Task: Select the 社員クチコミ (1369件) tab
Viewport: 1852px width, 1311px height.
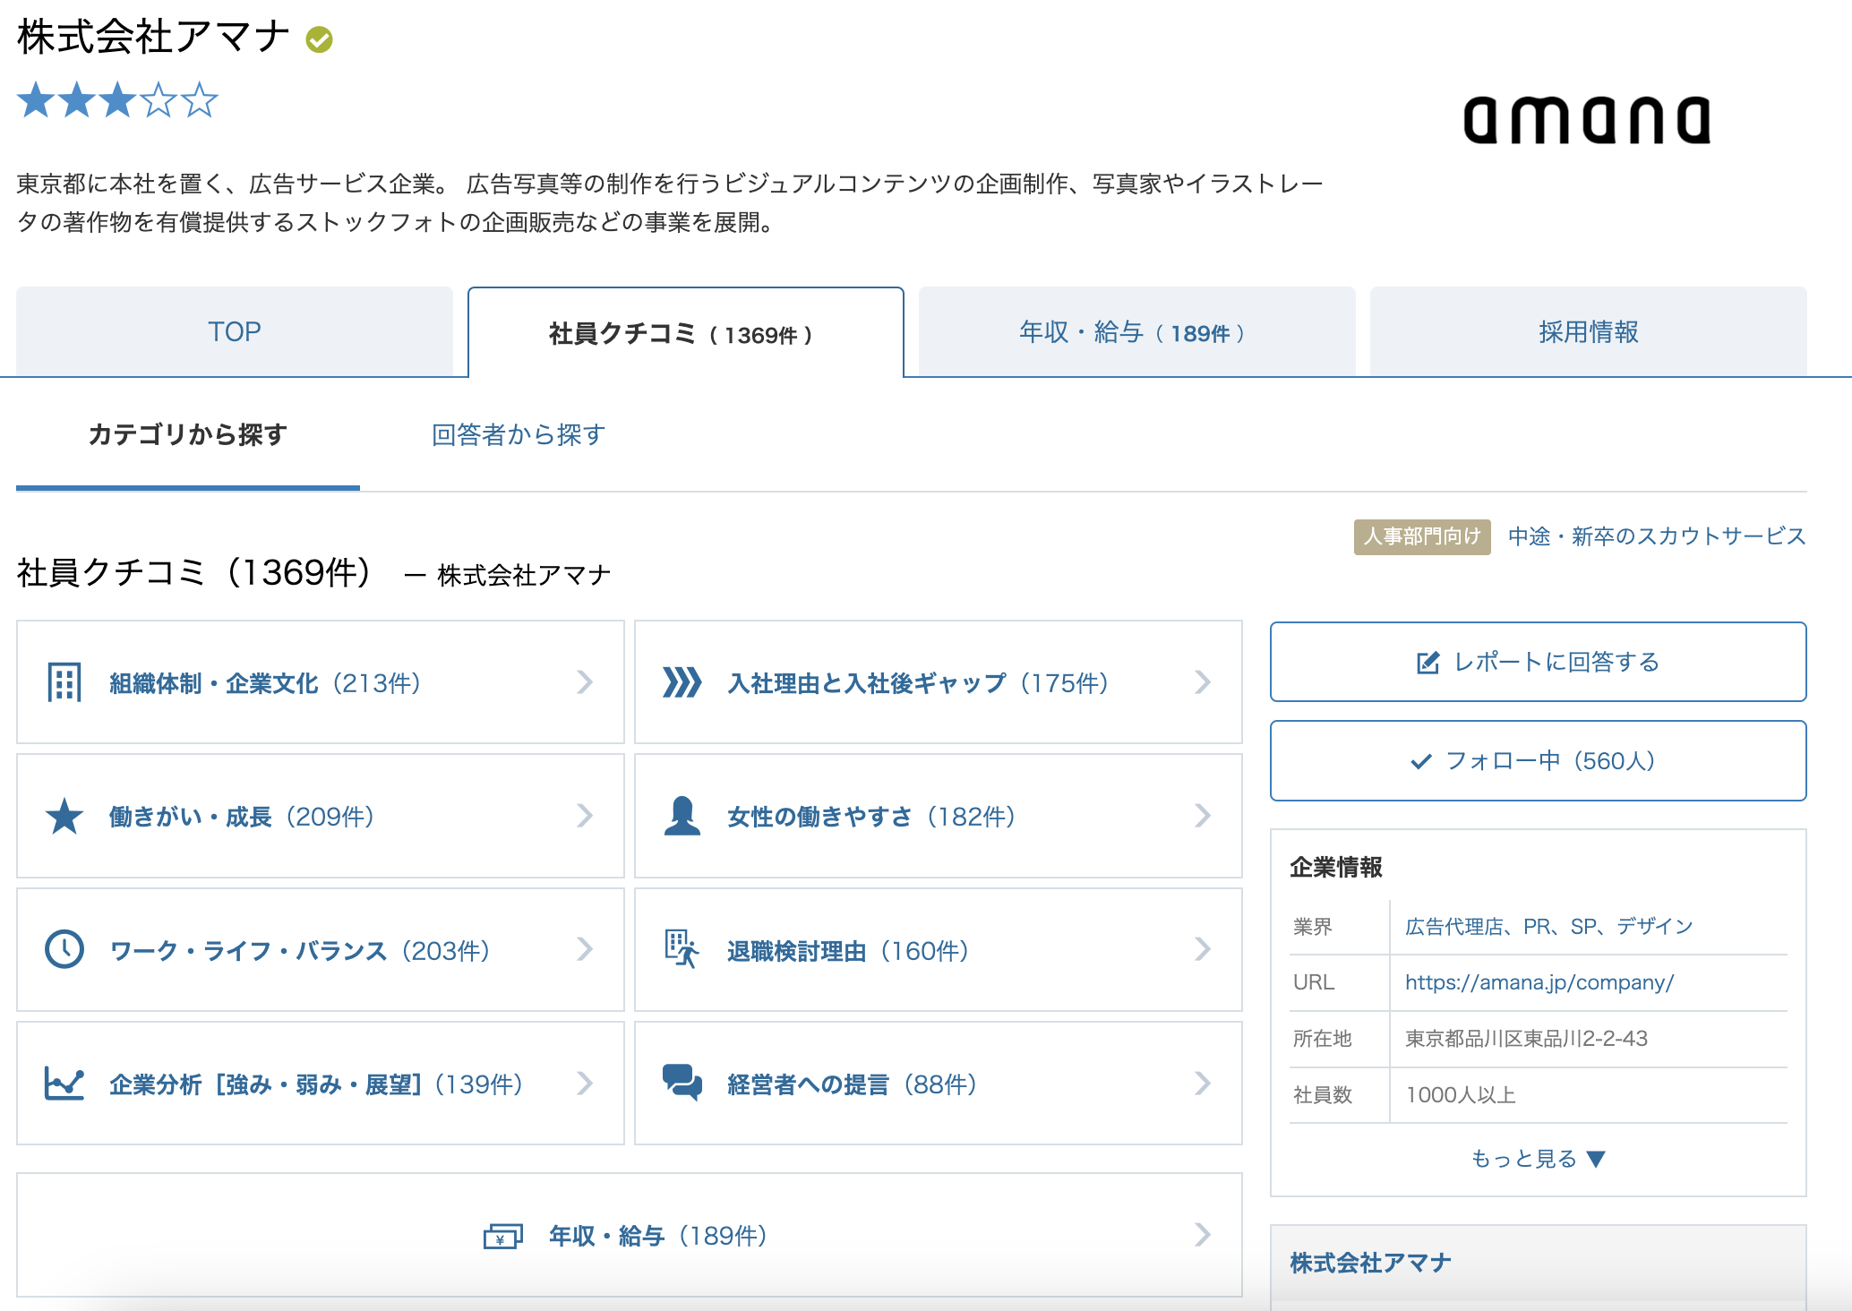Action: (686, 332)
